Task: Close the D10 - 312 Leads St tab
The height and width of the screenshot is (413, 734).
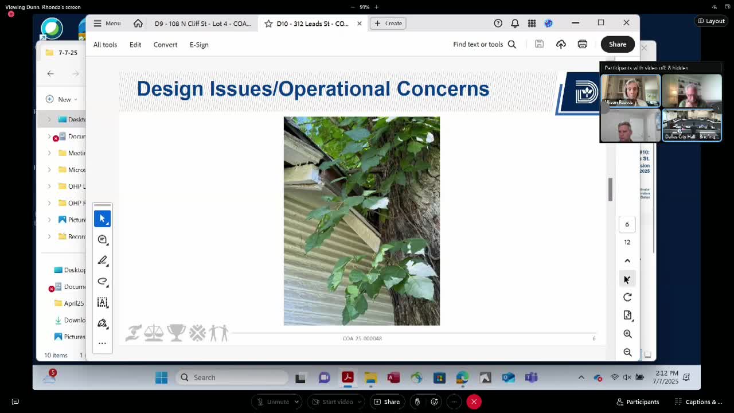Action: tap(360, 24)
